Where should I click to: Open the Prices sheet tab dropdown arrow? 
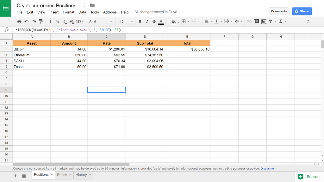tap(70, 175)
